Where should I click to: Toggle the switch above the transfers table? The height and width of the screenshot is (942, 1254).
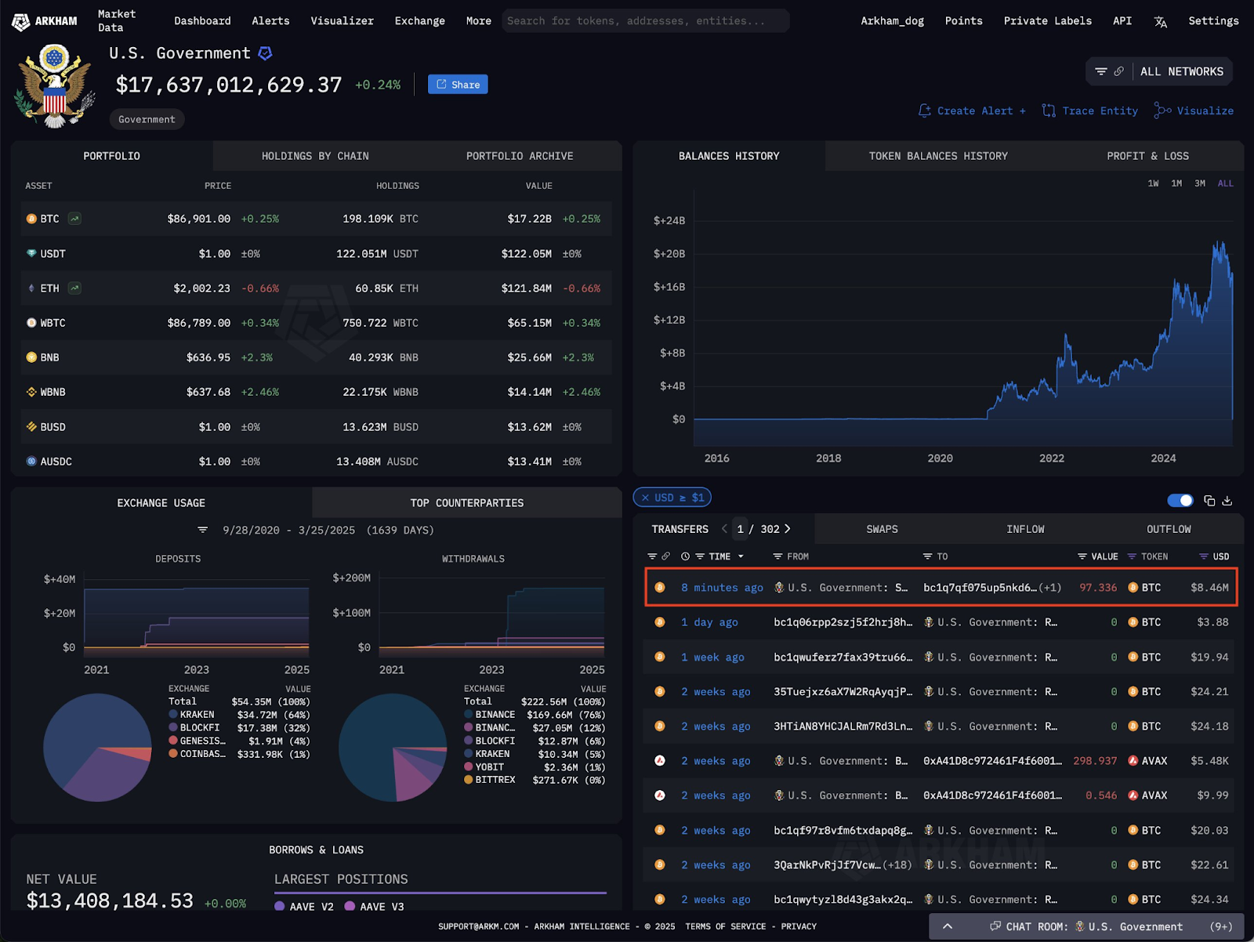(x=1180, y=500)
